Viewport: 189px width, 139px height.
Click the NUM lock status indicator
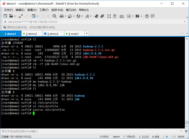(181, 137)
